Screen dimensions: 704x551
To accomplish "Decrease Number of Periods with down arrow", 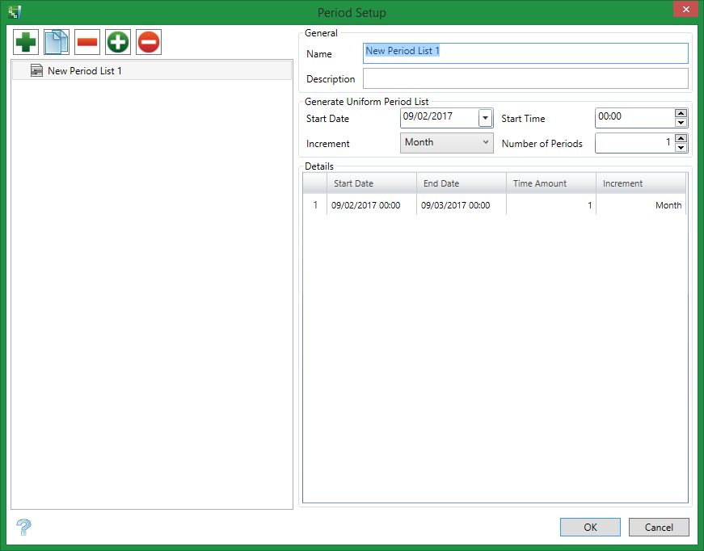I will pos(681,148).
